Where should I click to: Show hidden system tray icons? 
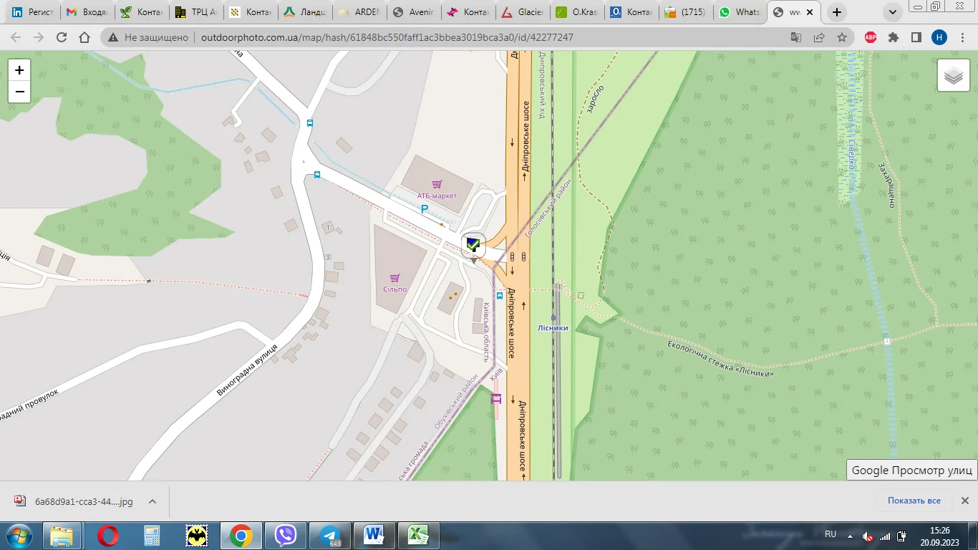[x=851, y=536]
